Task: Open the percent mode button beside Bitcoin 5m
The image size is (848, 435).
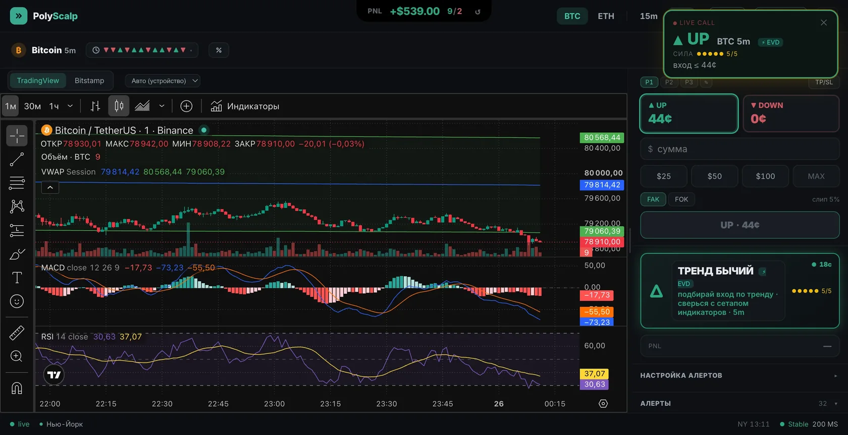Action: click(x=219, y=50)
